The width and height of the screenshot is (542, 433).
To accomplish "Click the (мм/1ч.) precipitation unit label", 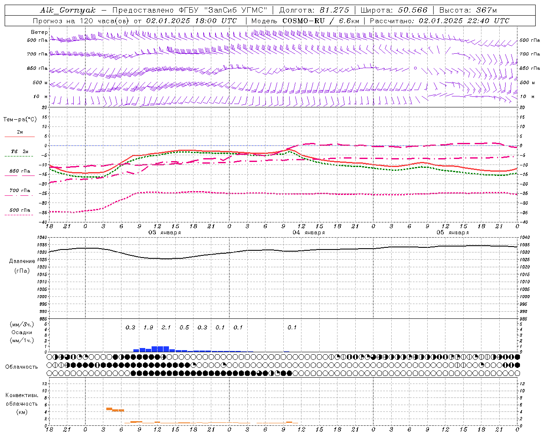I will 22,340.
